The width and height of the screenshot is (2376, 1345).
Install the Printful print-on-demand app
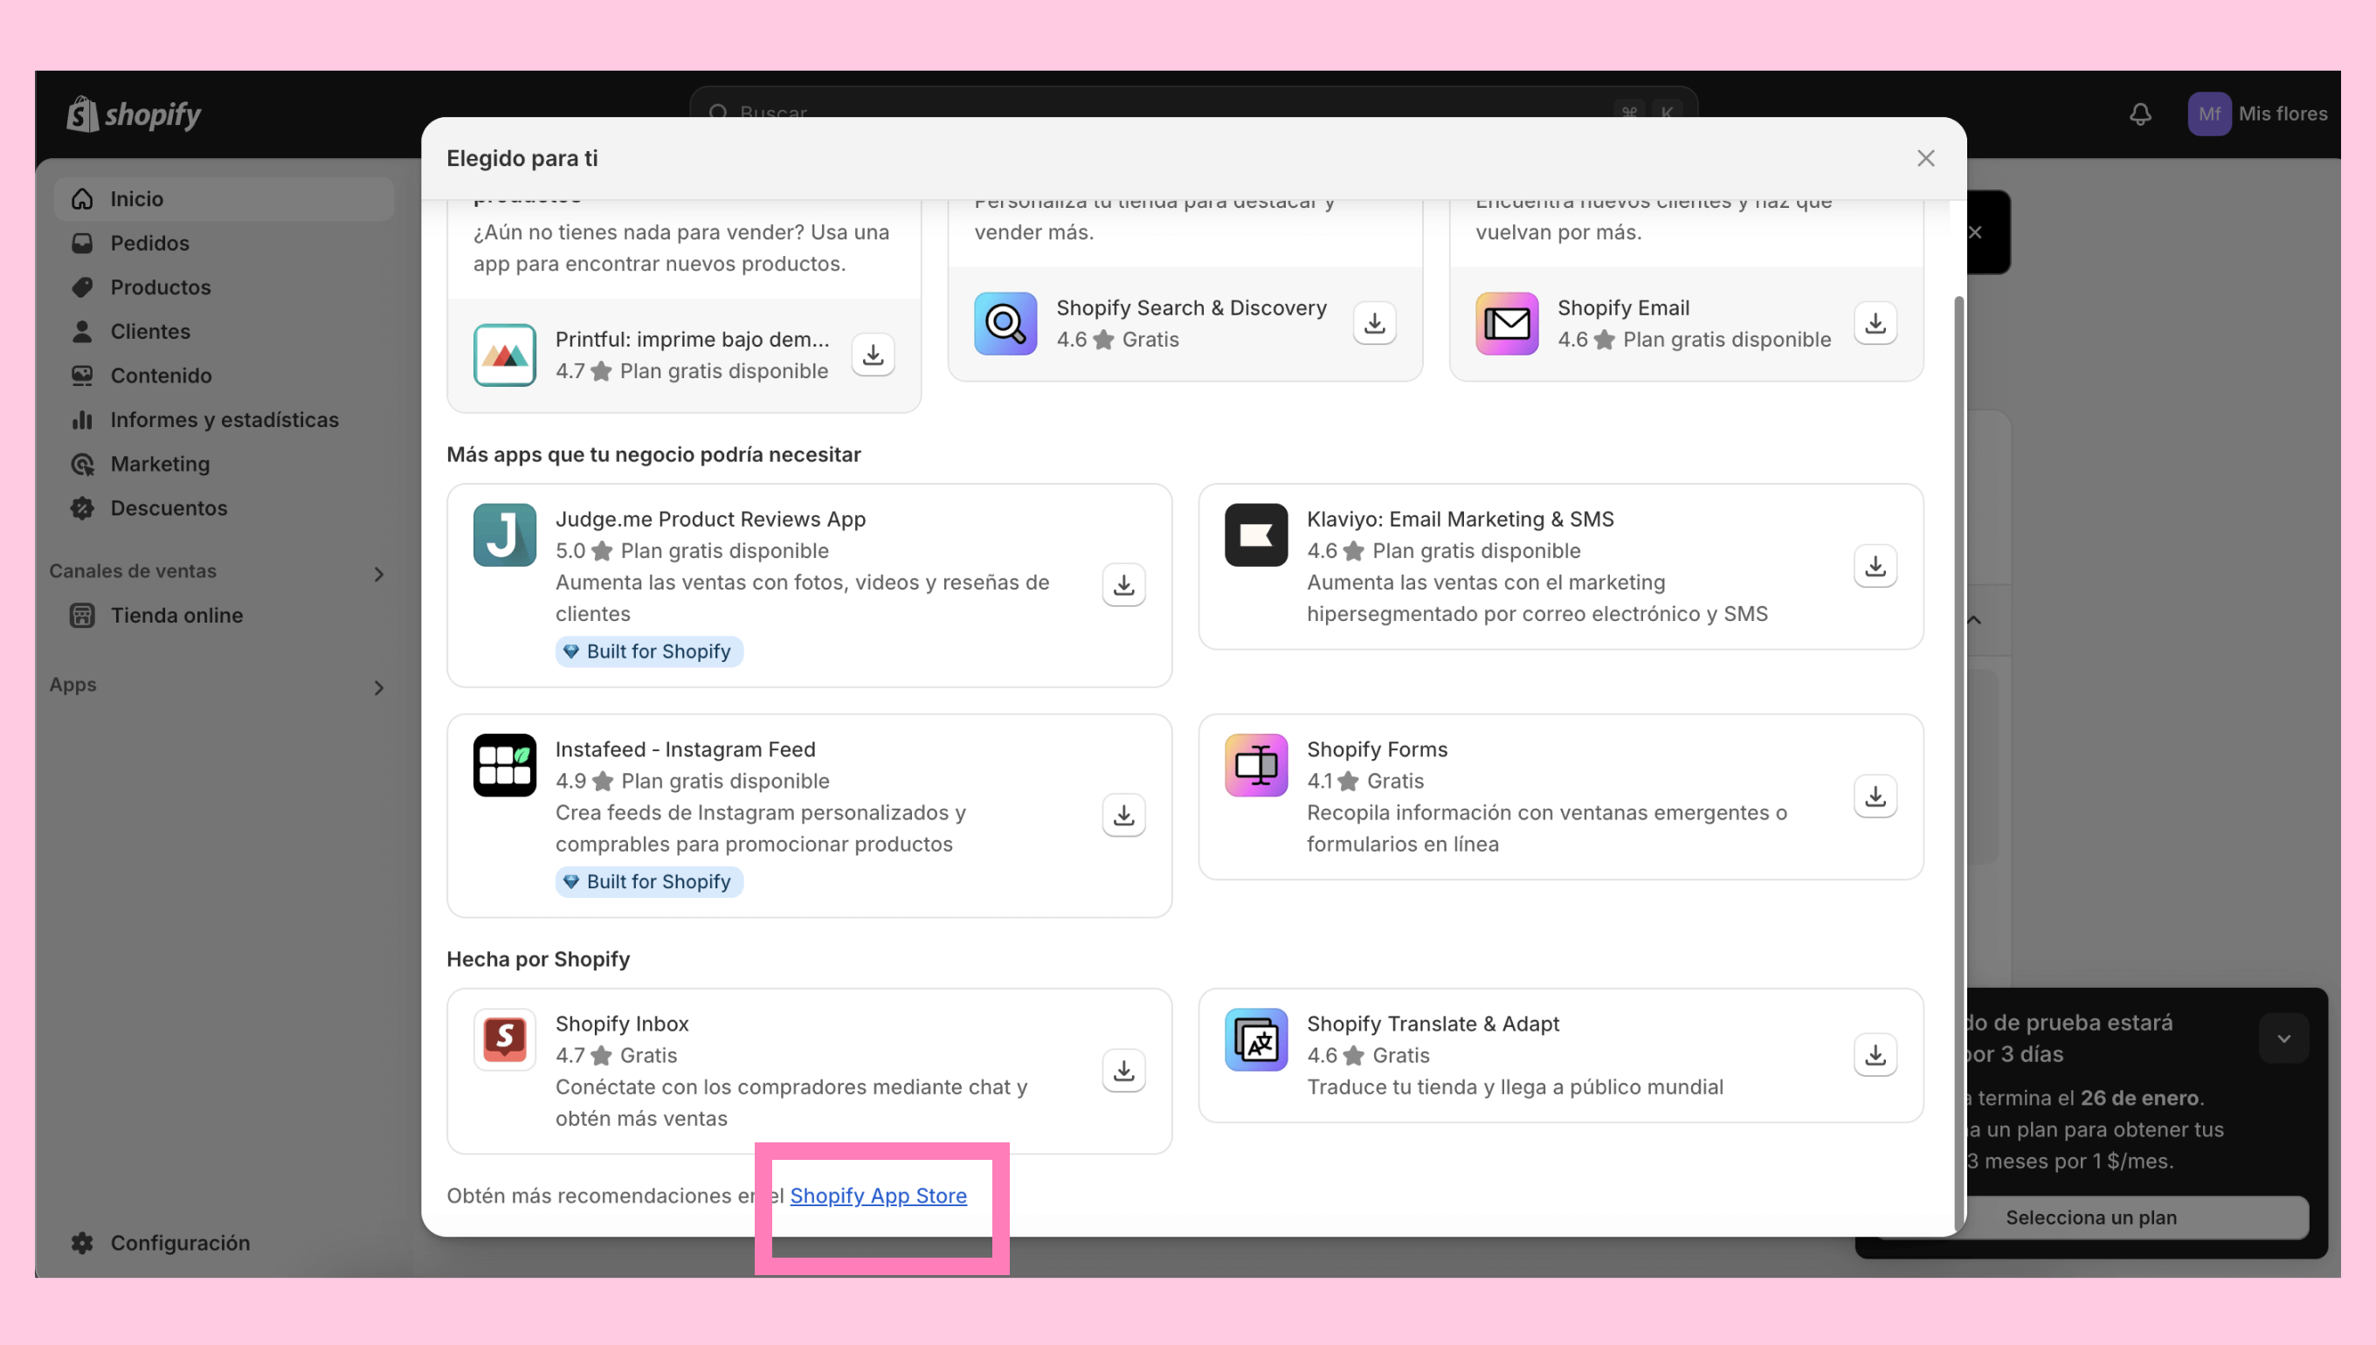(872, 355)
